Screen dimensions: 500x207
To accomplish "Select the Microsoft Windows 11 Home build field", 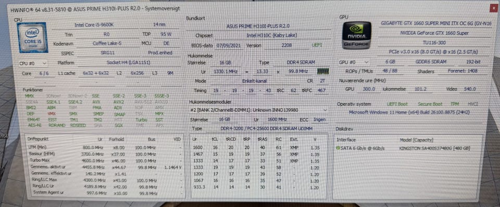I will (409, 112).
